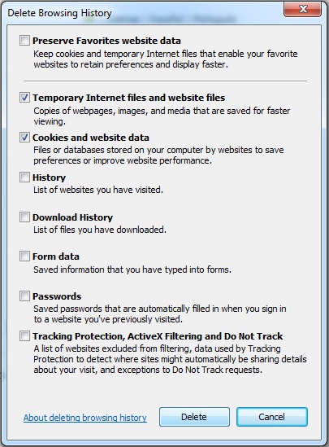The height and width of the screenshot is (447, 329).
Task: Click the Form data label text
Action: point(56,256)
